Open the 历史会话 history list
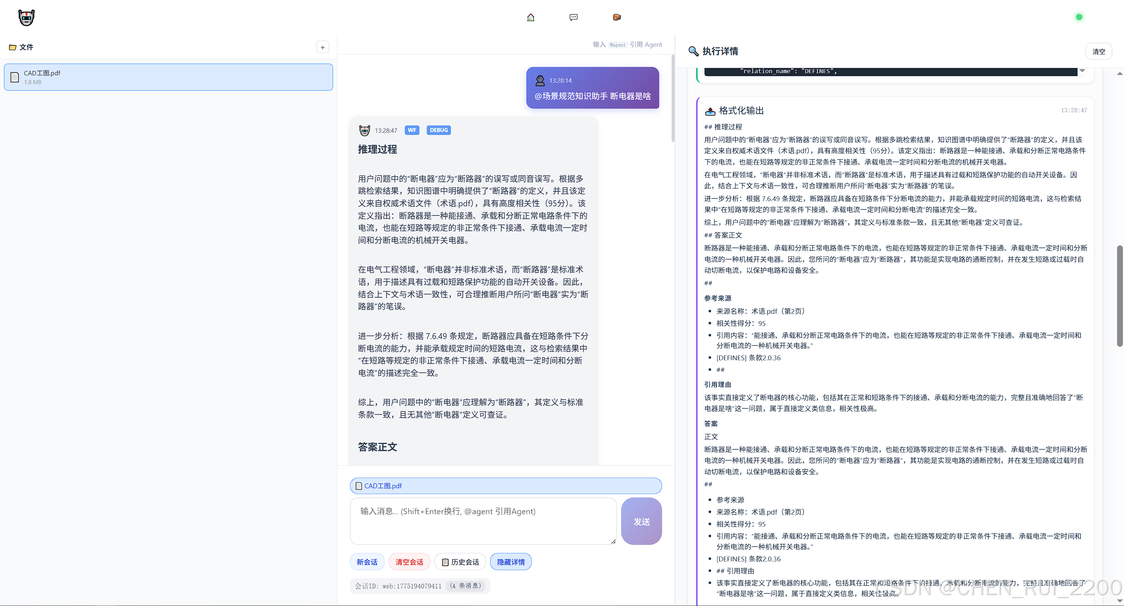This screenshot has height=606, width=1124. [x=460, y=561]
